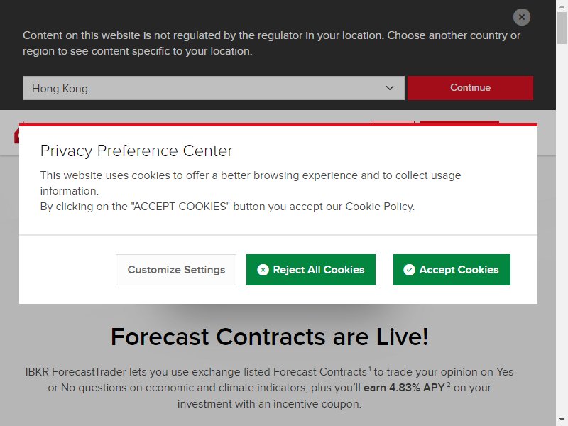Confirm the region with the Continue button
Viewport: 568px width, 426px height.
(470, 87)
